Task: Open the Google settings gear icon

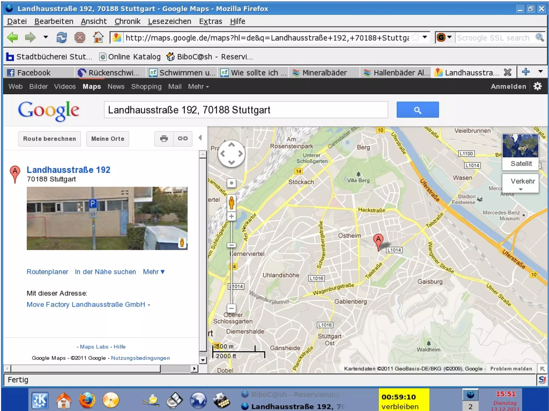Action: click(537, 86)
